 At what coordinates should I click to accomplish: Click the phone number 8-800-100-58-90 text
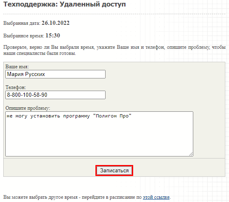click(x=27, y=95)
